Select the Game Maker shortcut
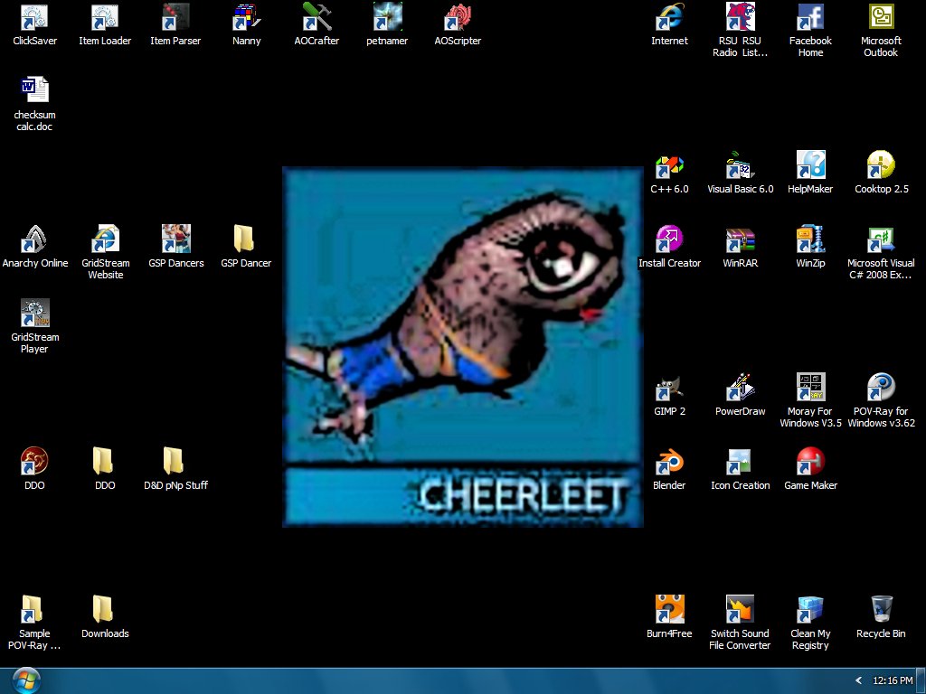Screen dimensions: 926x694 [810, 463]
